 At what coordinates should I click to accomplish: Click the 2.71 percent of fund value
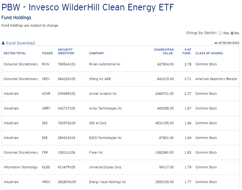coord(188,79)
